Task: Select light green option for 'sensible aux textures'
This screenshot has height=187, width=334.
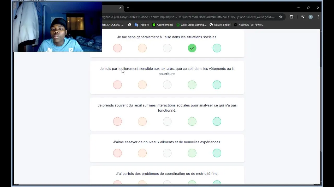Action: [192, 85]
